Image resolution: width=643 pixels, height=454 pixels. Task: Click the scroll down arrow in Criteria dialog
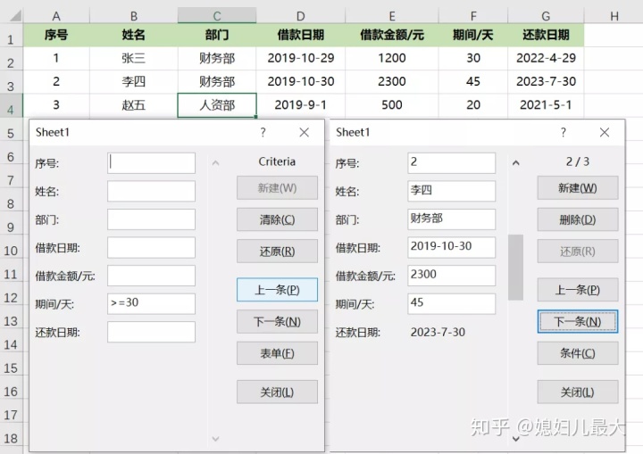coord(216,439)
